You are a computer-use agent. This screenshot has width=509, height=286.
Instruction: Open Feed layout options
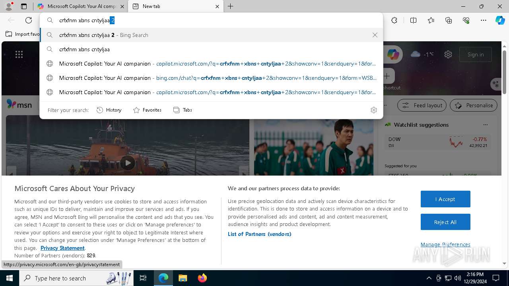point(422,105)
